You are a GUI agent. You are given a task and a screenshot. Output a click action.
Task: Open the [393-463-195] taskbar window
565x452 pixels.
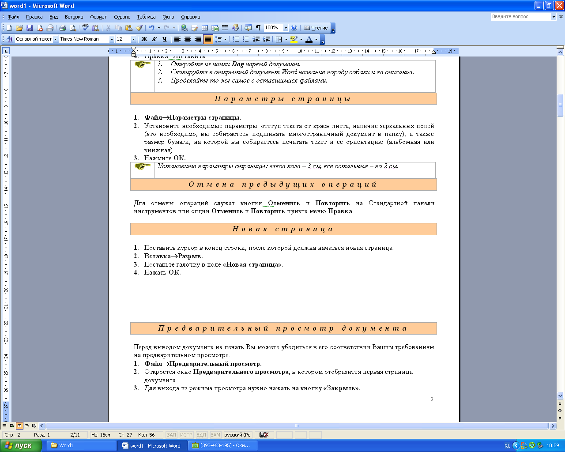tap(222, 445)
